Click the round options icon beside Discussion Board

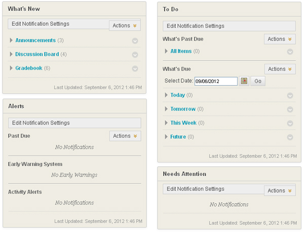tap(135, 55)
